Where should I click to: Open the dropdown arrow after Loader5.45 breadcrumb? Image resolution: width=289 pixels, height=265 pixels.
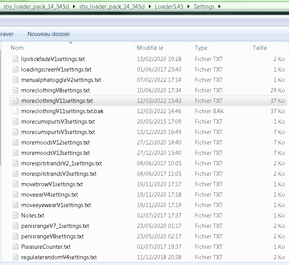[188, 7]
